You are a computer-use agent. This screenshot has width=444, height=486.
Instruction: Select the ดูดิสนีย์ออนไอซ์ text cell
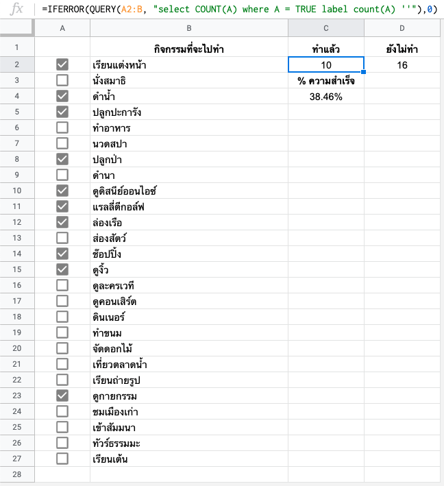pyautogui.click(x=189, y=191)
